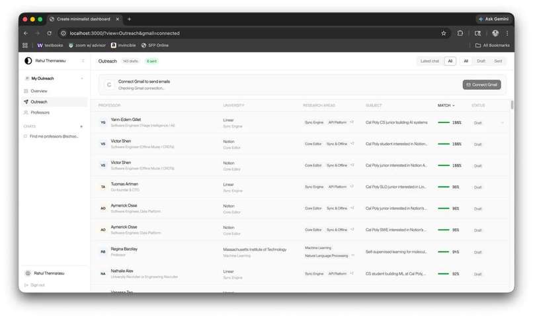The width and height of the screenshot is (533, 317).
Task: Open Chrome profile avatar menu
Action: (x=495, y=33)
